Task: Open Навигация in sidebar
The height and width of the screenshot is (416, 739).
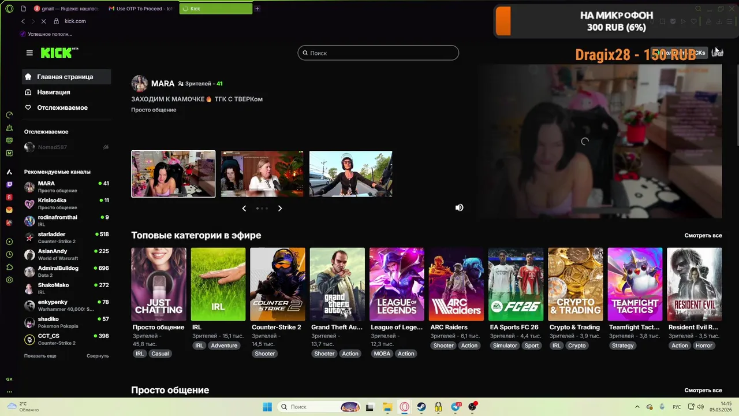Action: coord(66,92)
